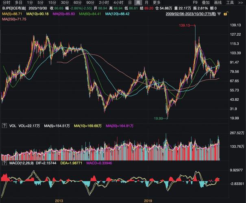Switch chart to 1分 period
This screenshot has width=246, height=203.
[30, 2]
